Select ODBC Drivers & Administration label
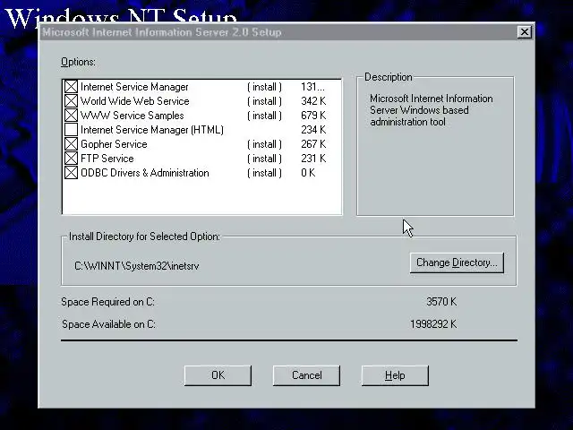 [x=145, y=173]
